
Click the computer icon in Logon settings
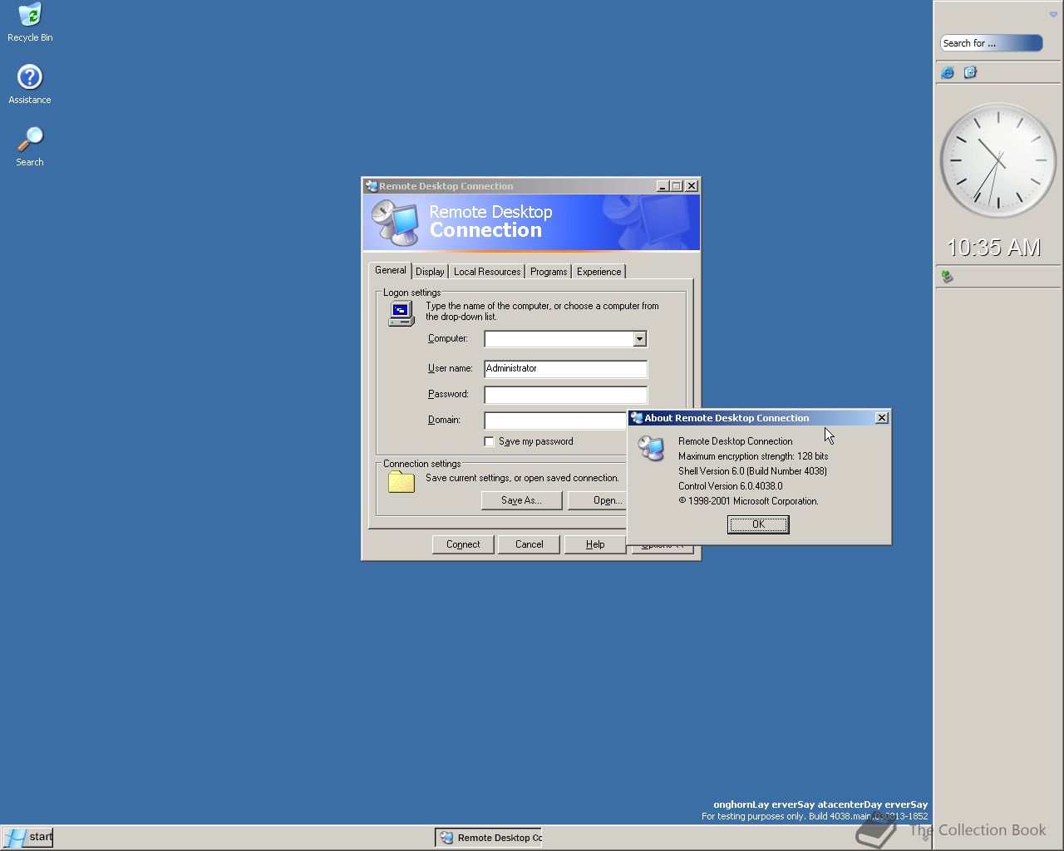tap(401, 313)
